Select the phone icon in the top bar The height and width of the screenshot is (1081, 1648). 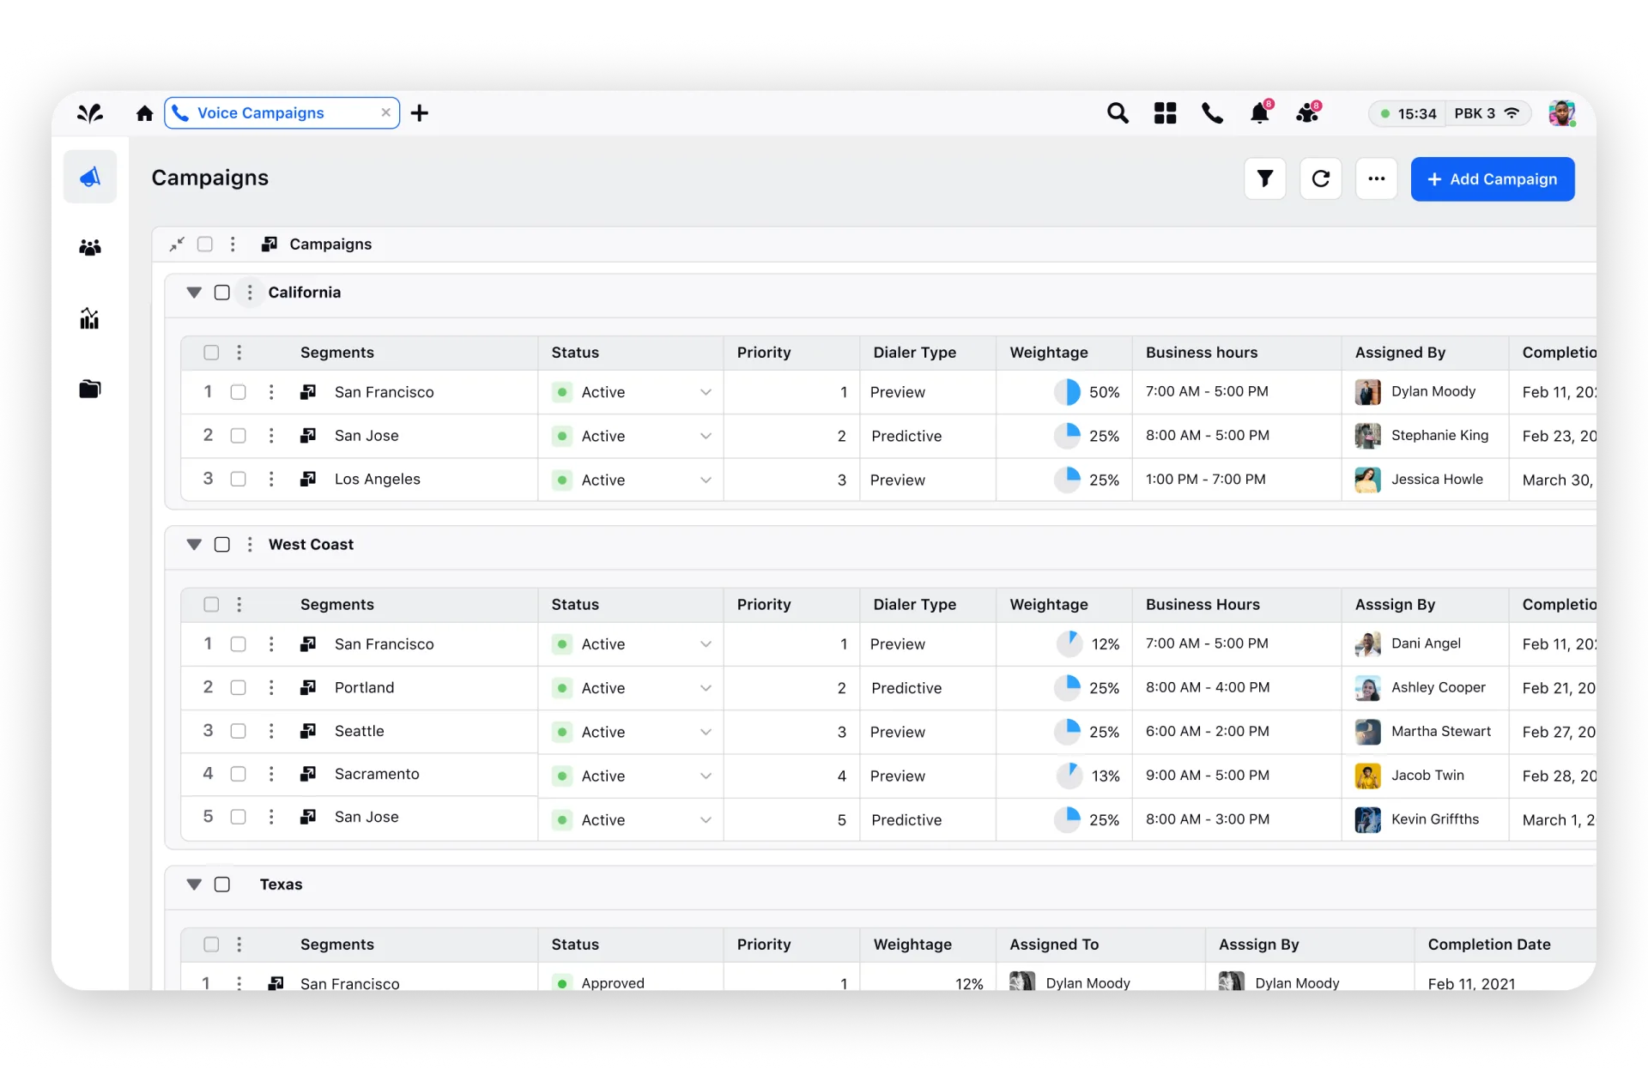click(x=1212, y=112)
